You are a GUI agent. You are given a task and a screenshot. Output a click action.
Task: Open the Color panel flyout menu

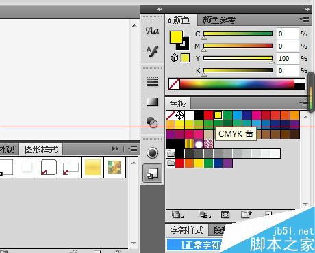point(305,20)
